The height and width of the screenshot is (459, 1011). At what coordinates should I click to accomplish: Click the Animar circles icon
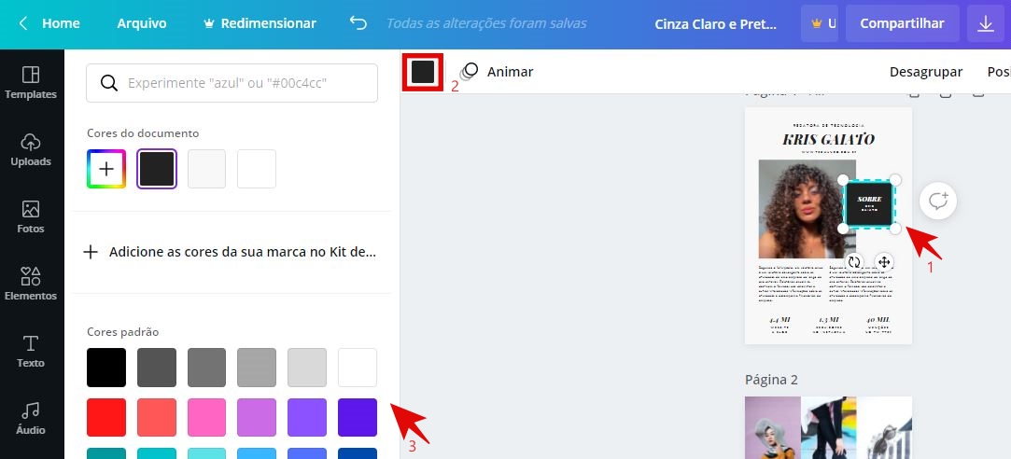(469, 72)
